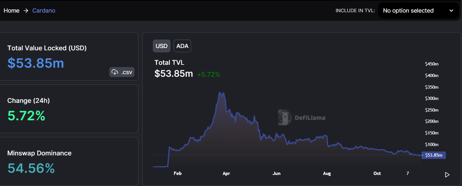Click the Change (24h) heading
The width and height of the screenshot is (462, 186).
click(28, 101)
